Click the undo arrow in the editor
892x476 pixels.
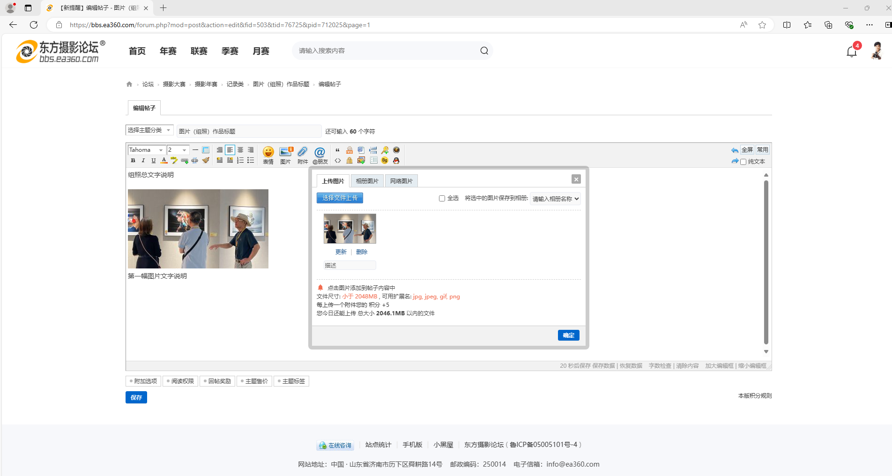click(x=734, y=150)
